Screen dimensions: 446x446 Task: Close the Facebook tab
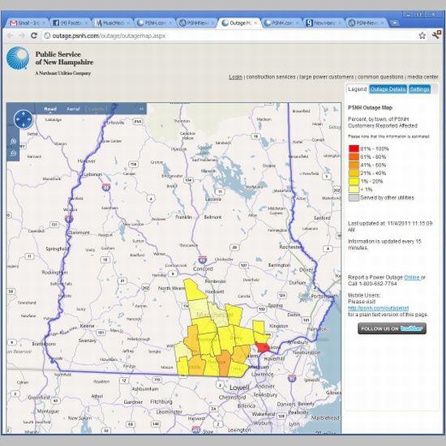86,23
